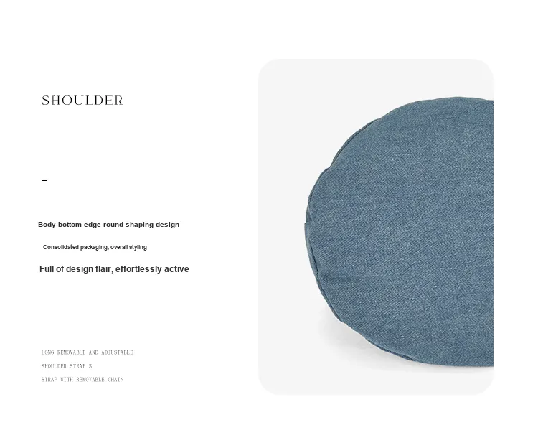Click the SHOULDER heading text
The width and height of the screenshot is (538, 425).
click(82, 101)
